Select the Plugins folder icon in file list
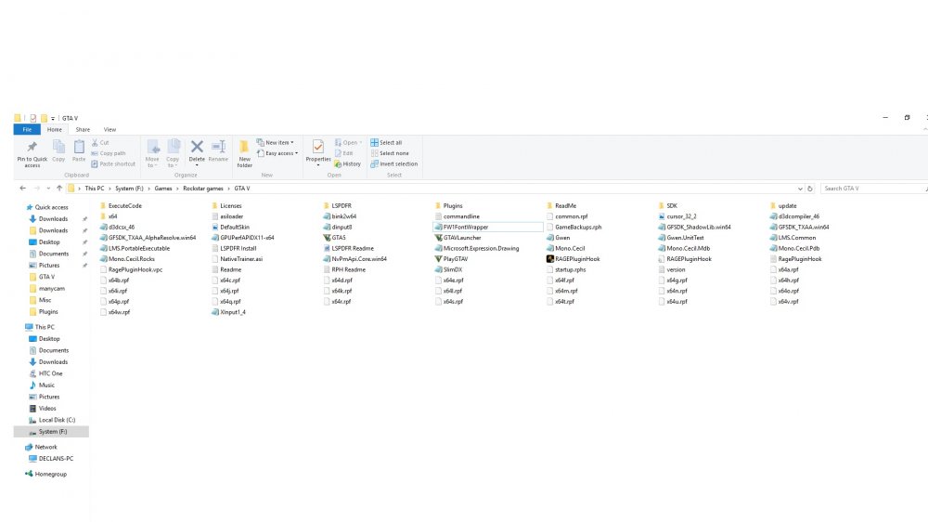The width and height of the screenshot is (928, 522). [439, 205]
